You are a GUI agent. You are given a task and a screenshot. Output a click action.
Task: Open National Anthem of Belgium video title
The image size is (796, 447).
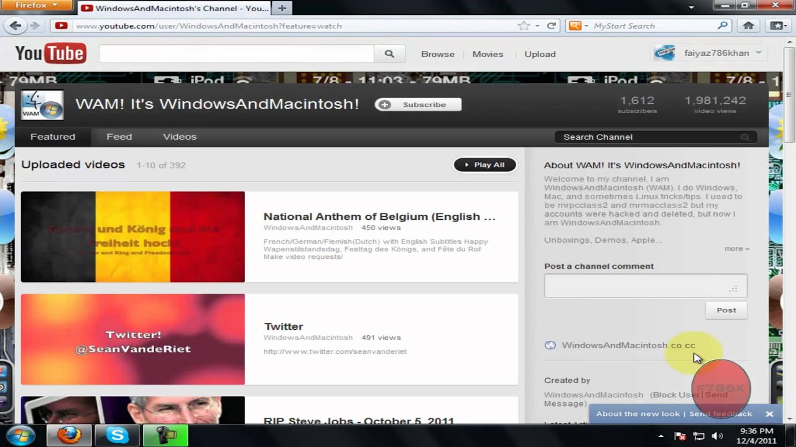pos(379,217)
